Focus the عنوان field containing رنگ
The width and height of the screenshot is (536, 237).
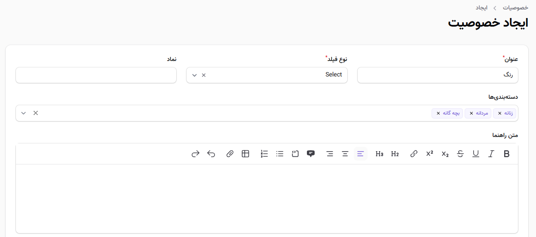438,75
